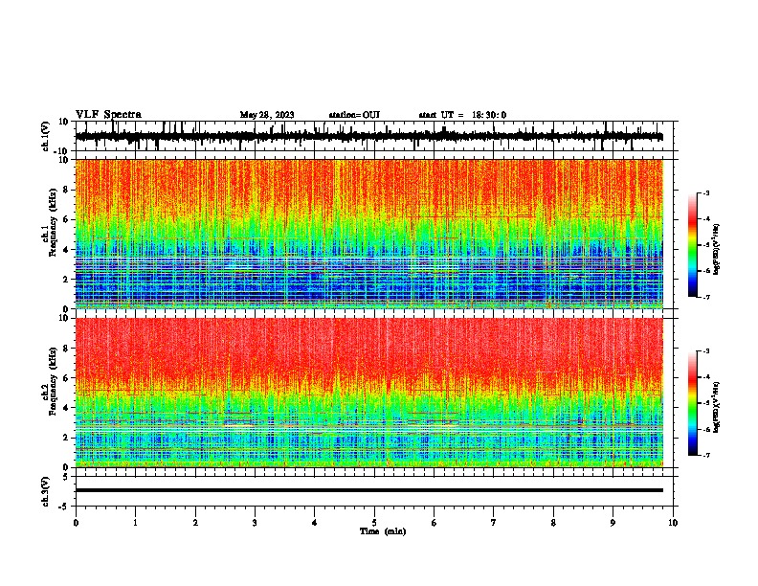Click the "6" kHz tick on ch.2 spectrogram
Screen dimensions: 758x586
pyautogui.click(x=67, y=378)
